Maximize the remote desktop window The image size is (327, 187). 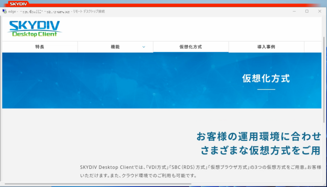307,11
